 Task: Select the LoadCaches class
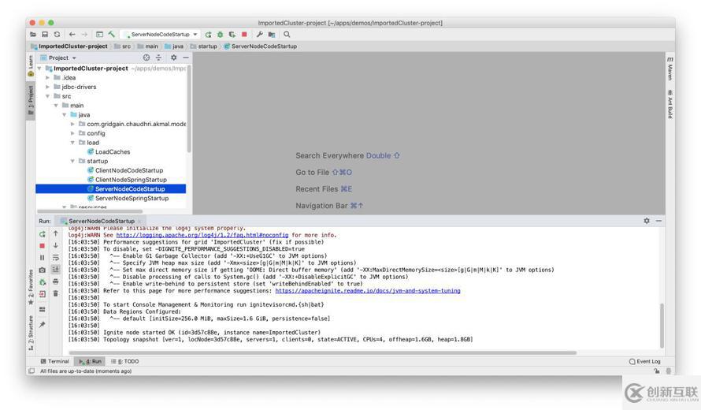tap(112, 151)
